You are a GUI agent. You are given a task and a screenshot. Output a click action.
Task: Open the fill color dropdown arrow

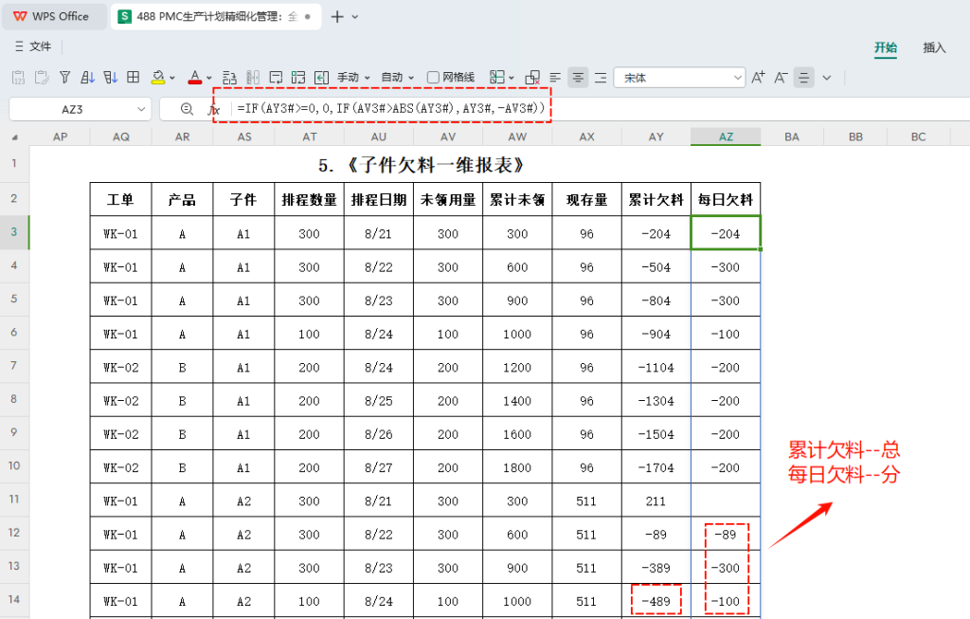pyautogui.click(x=172, y=78)
